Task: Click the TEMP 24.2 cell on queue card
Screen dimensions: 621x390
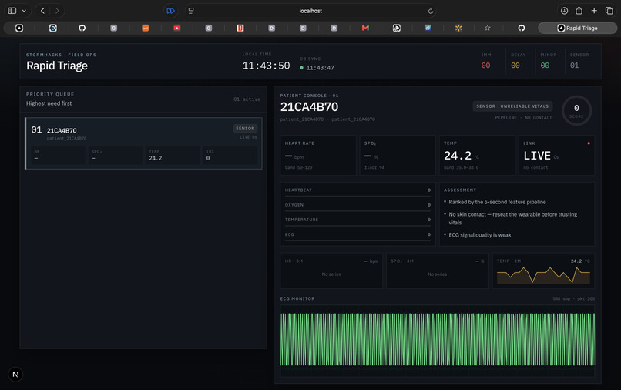Action: click(x=172, y=156)
